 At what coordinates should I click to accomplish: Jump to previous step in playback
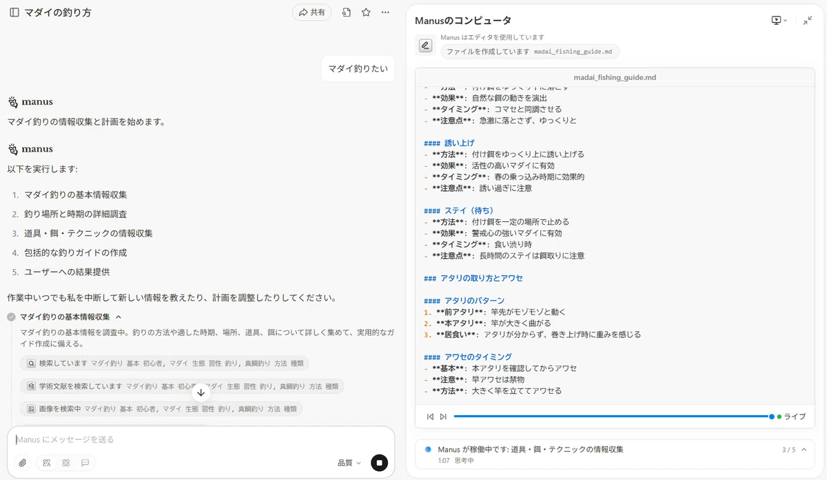pos(431,417)
